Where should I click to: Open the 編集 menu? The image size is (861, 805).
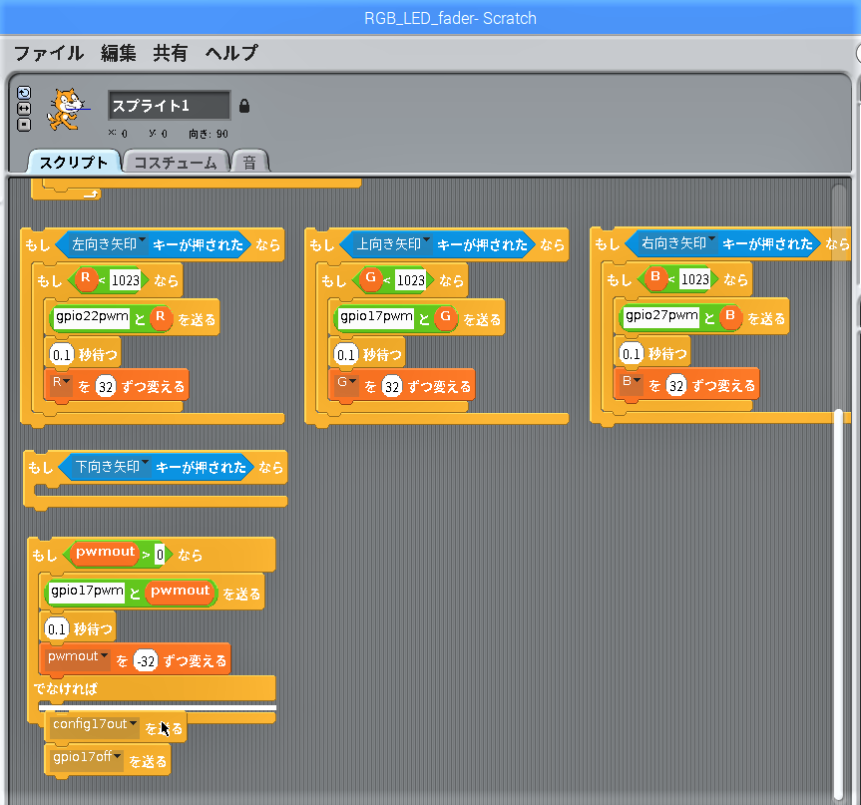point(118,53)
